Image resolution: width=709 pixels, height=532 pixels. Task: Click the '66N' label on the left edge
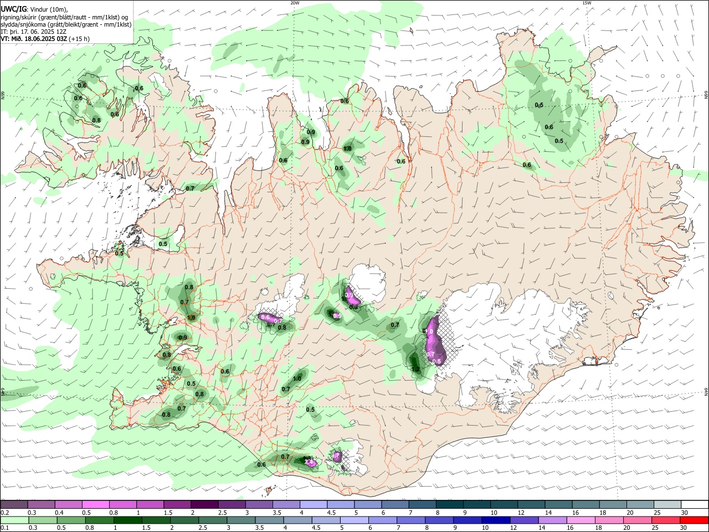pos(3,96)
